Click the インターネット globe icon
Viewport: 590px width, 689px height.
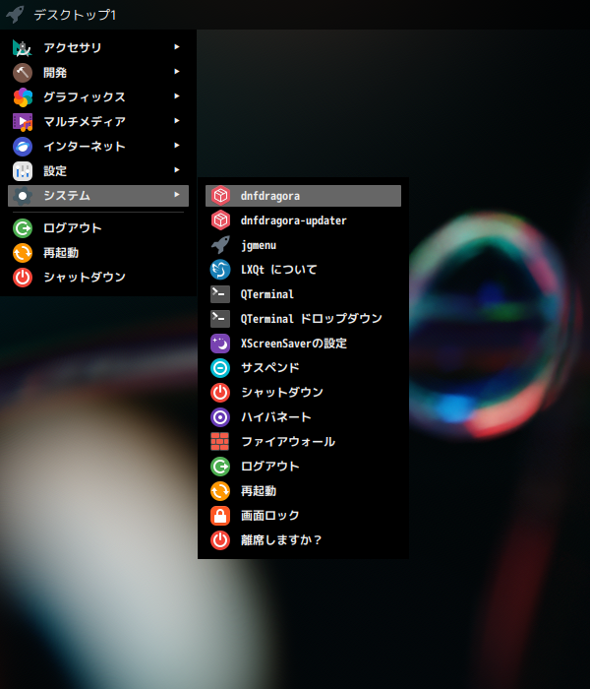point(23,147)
